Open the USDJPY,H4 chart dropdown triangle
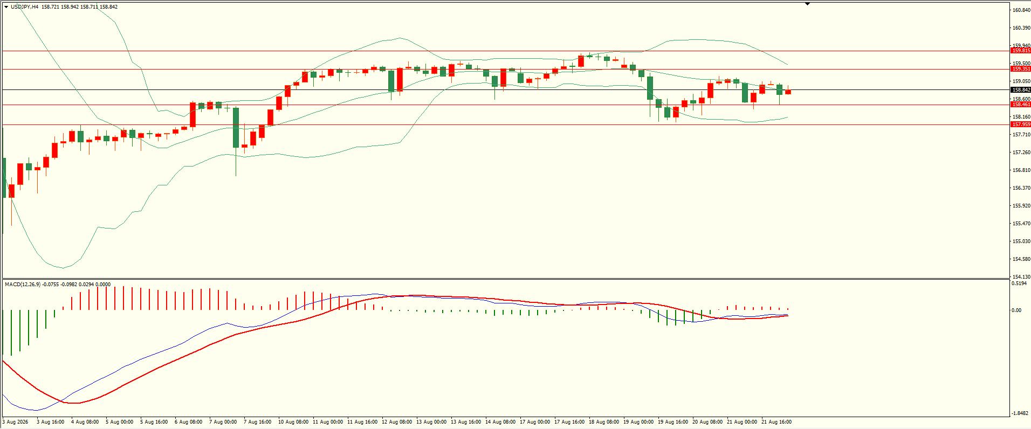The height and width of the screenshot is (429, 1031). point(6,7)
